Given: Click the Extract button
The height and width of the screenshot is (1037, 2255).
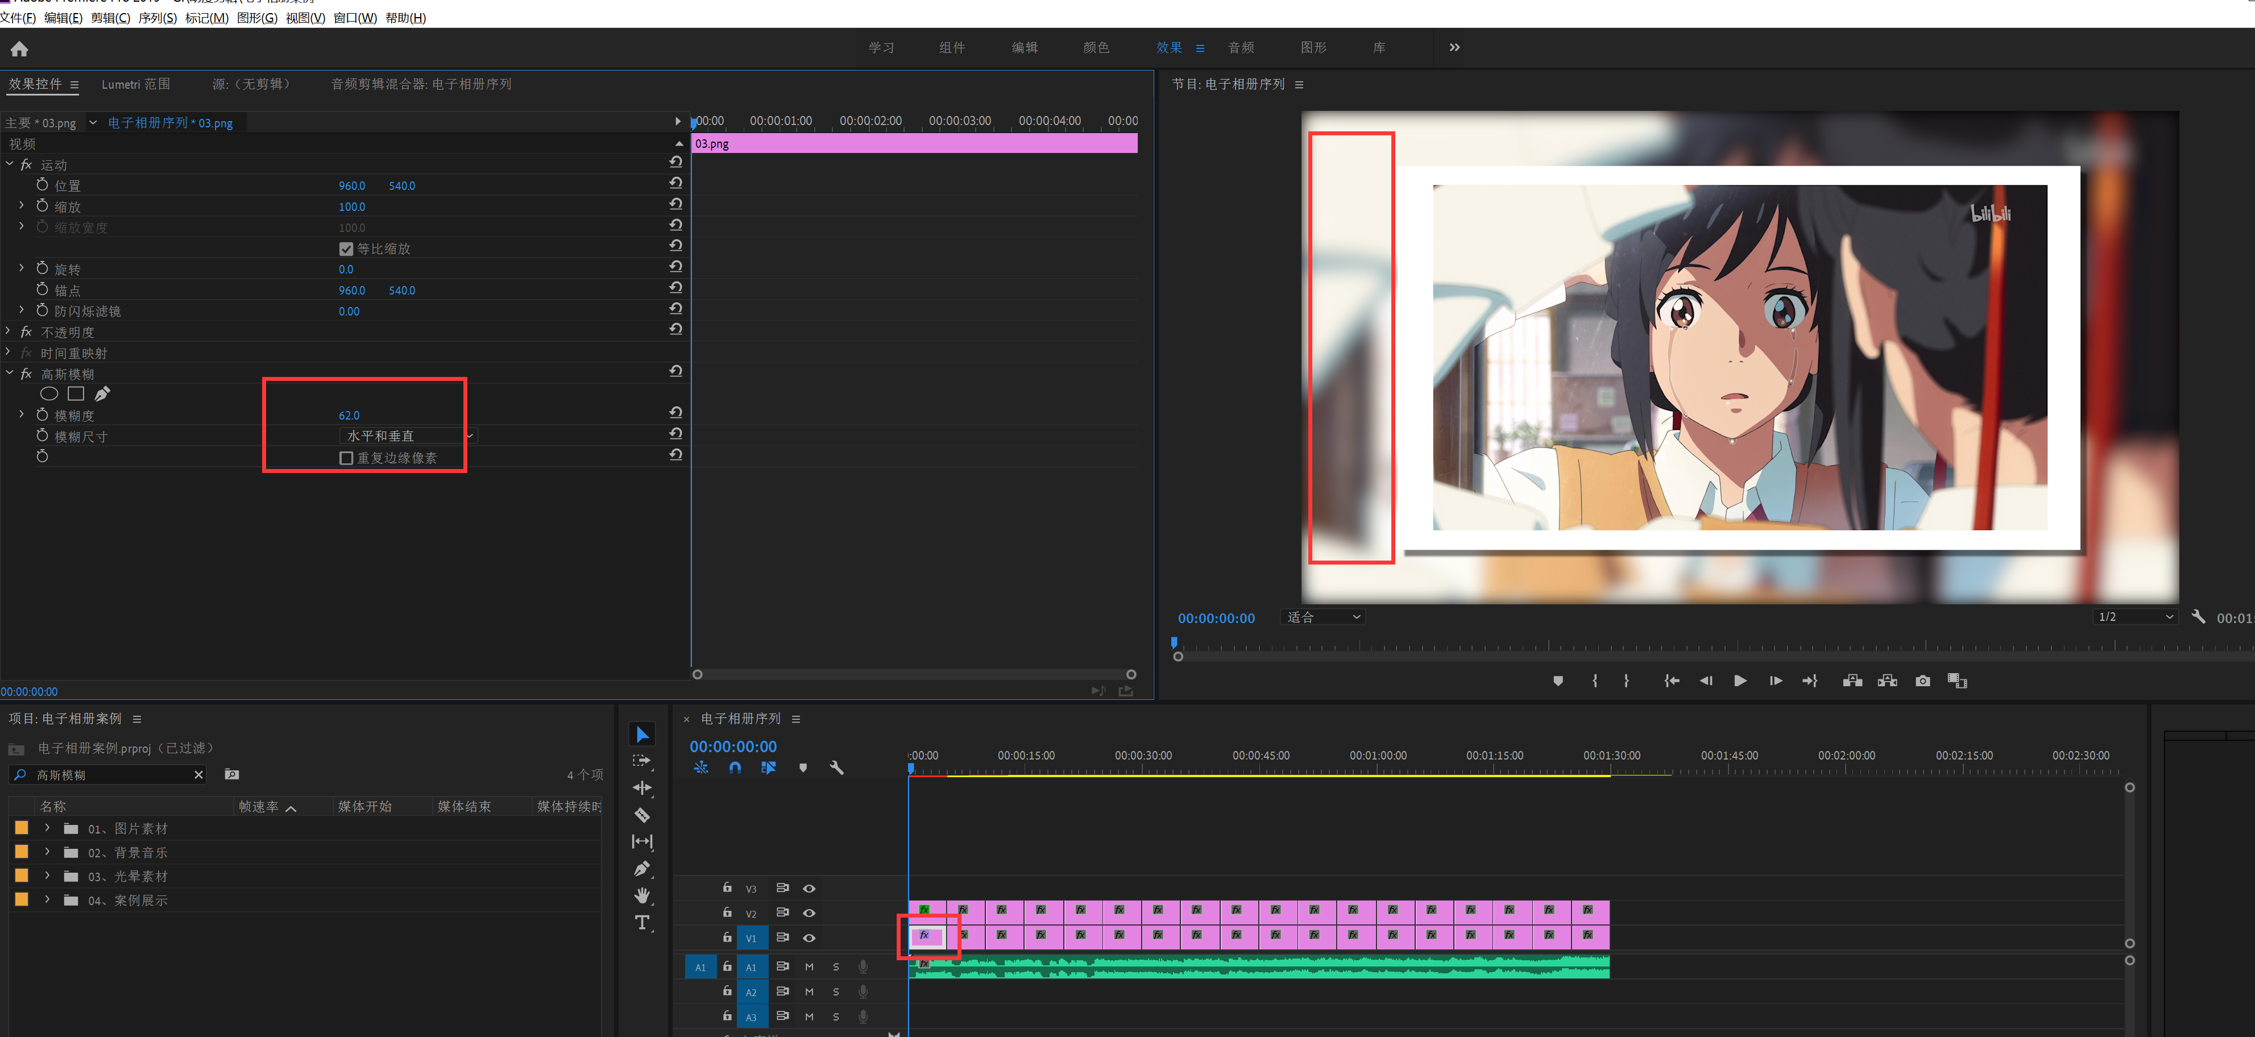Looking at the screenshot, I should (1887, 681).
